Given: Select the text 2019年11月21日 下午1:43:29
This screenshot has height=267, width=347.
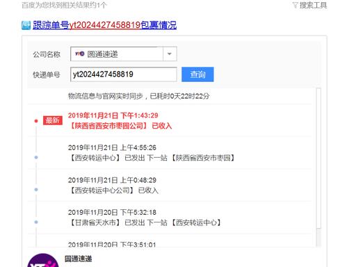Looking at the screenshot, I should (113, 115).
